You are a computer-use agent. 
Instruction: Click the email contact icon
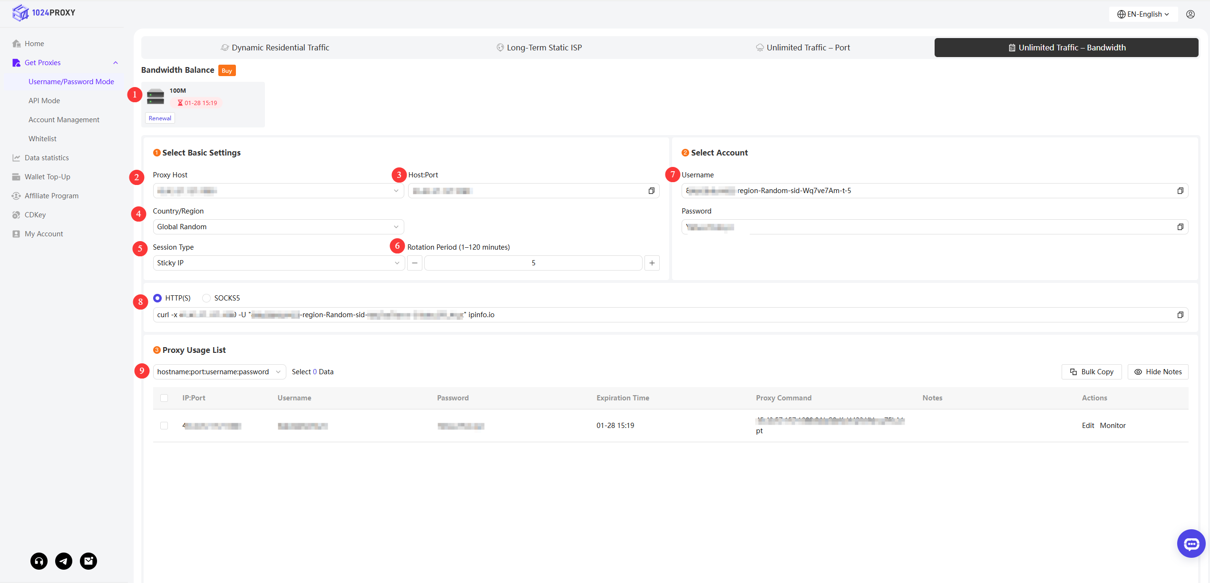click(x=88, y=561)
